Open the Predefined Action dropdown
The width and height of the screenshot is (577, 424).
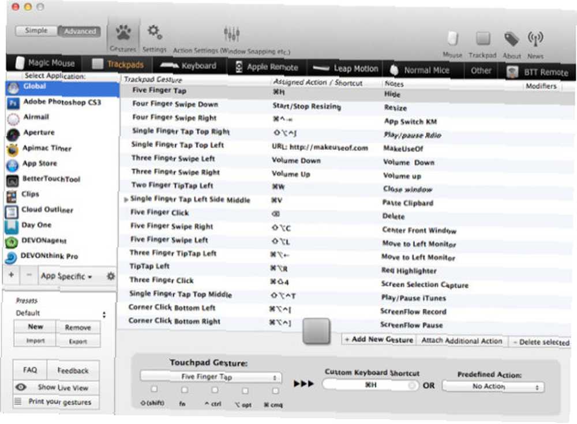493,387
